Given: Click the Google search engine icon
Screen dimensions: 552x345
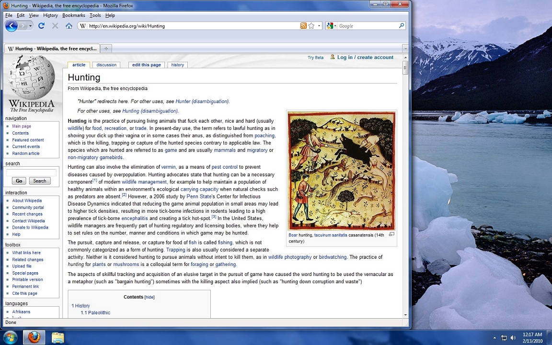Looking at the screenshot, I should [330, 26].
